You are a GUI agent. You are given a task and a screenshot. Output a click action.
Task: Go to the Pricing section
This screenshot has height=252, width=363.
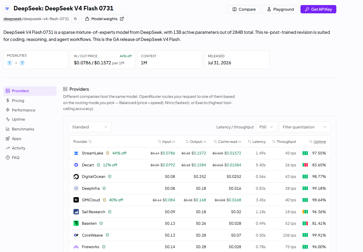[x=18, y=101]
